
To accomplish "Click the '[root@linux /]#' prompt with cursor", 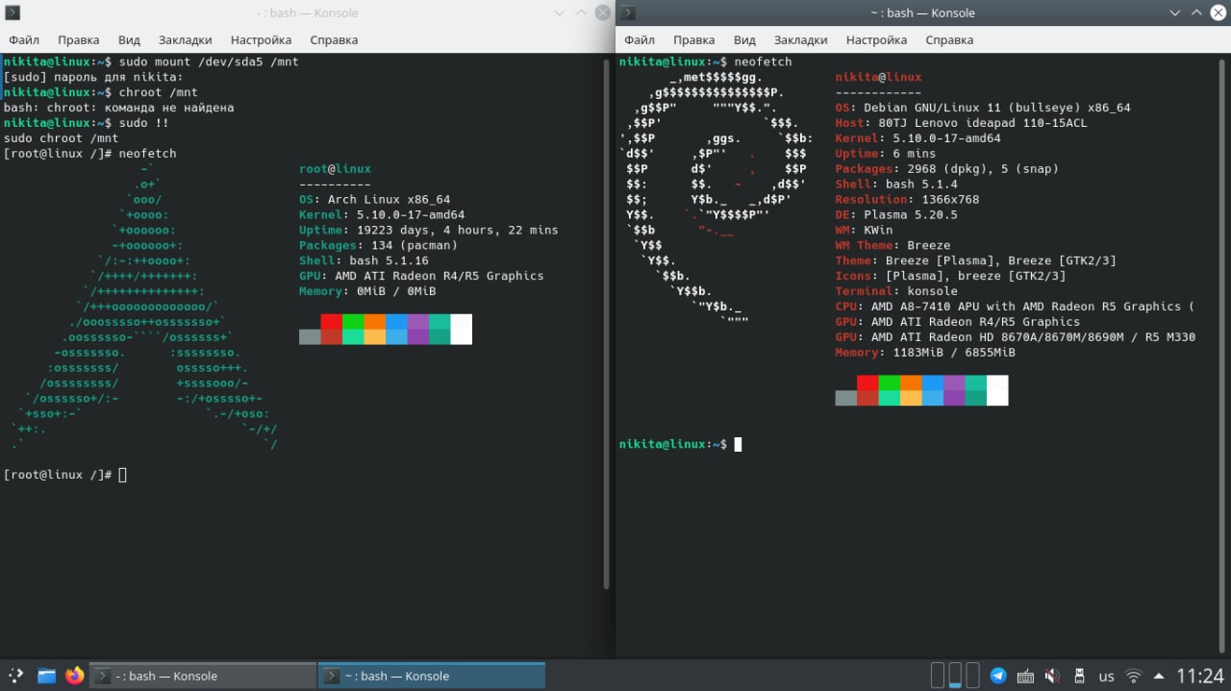I will [65, 475].
